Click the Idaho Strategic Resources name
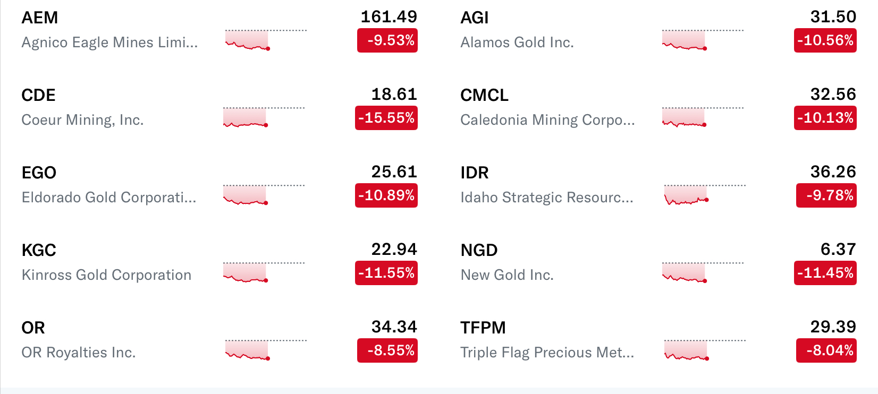This screenshot has width=878, height=394. click(547, 198)
